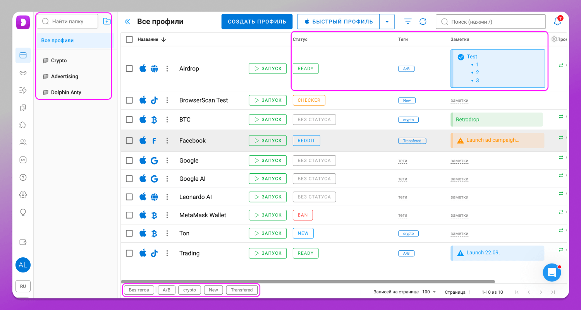Open the notifications bell
This screenshot has height=310, width=581.
[557, 22]
